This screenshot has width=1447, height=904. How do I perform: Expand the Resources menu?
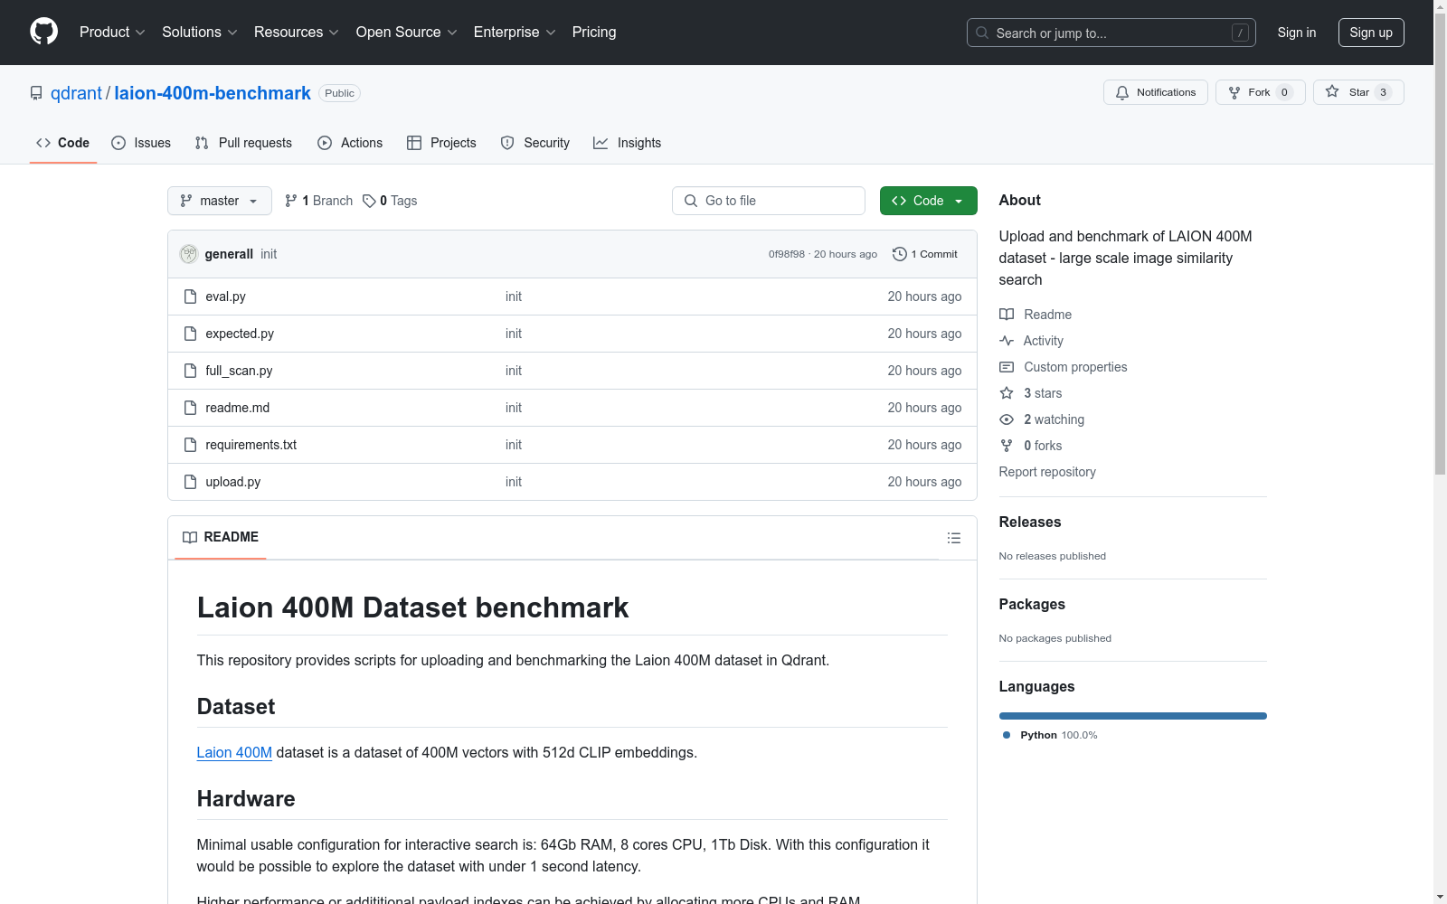point(297,33)
